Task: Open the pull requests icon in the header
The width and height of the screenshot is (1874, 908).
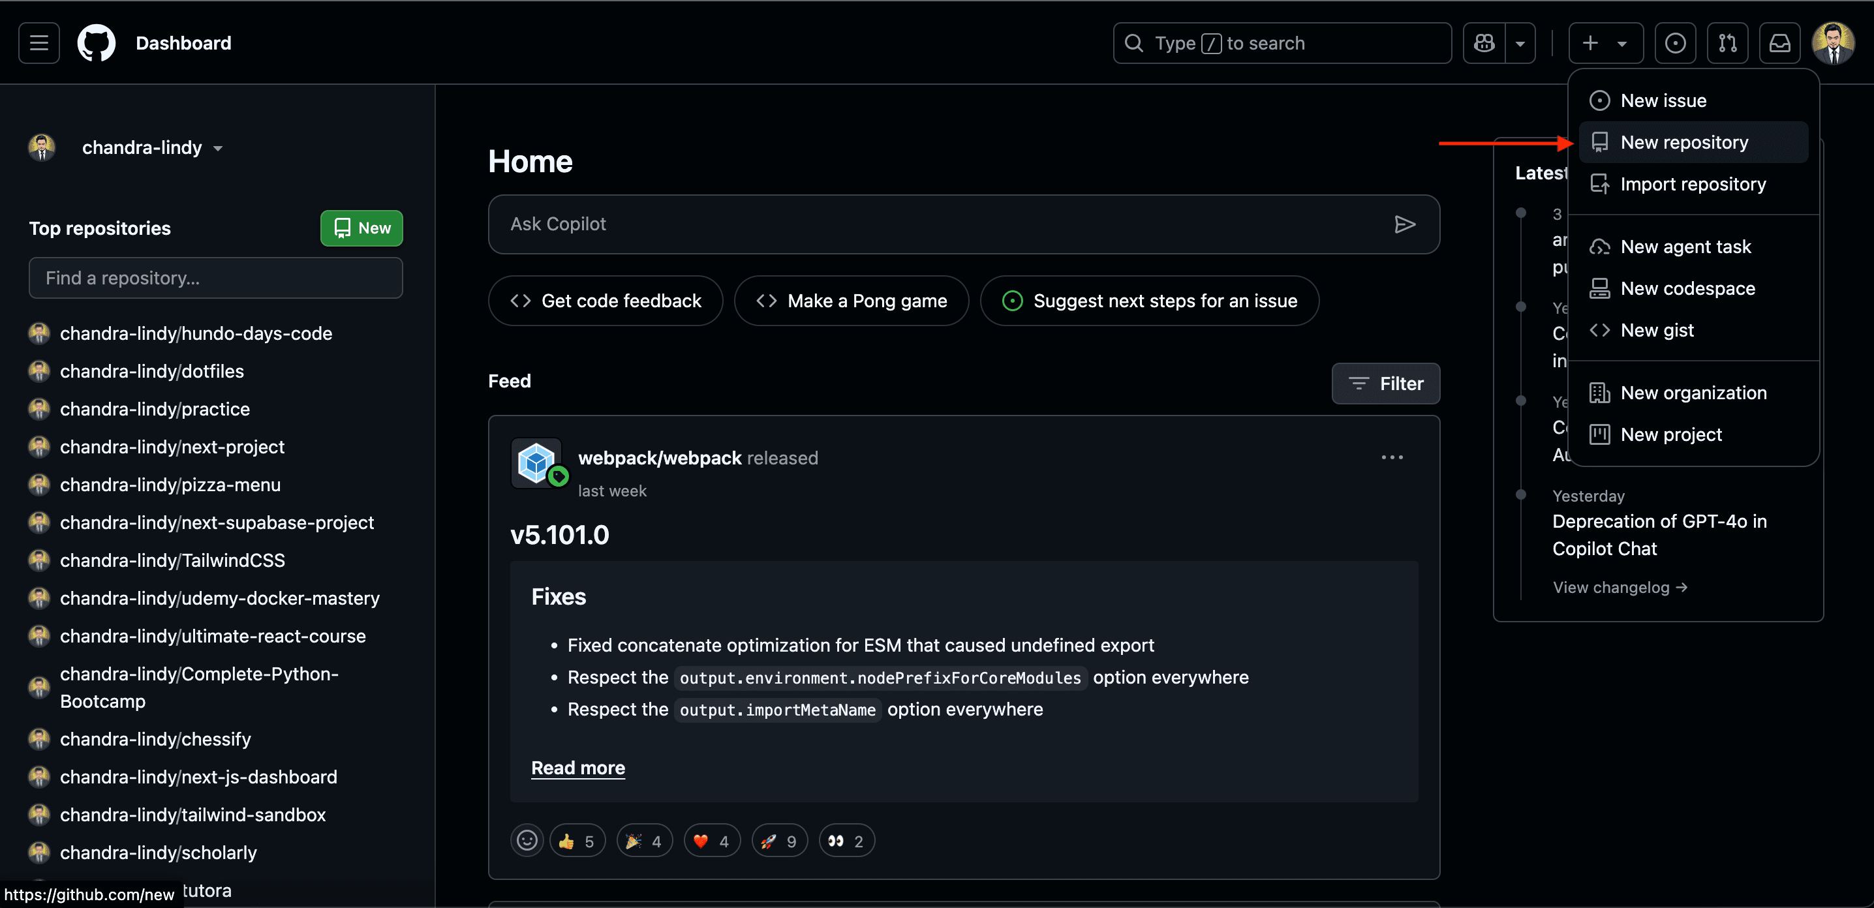Action: (x=1727, y=43)
